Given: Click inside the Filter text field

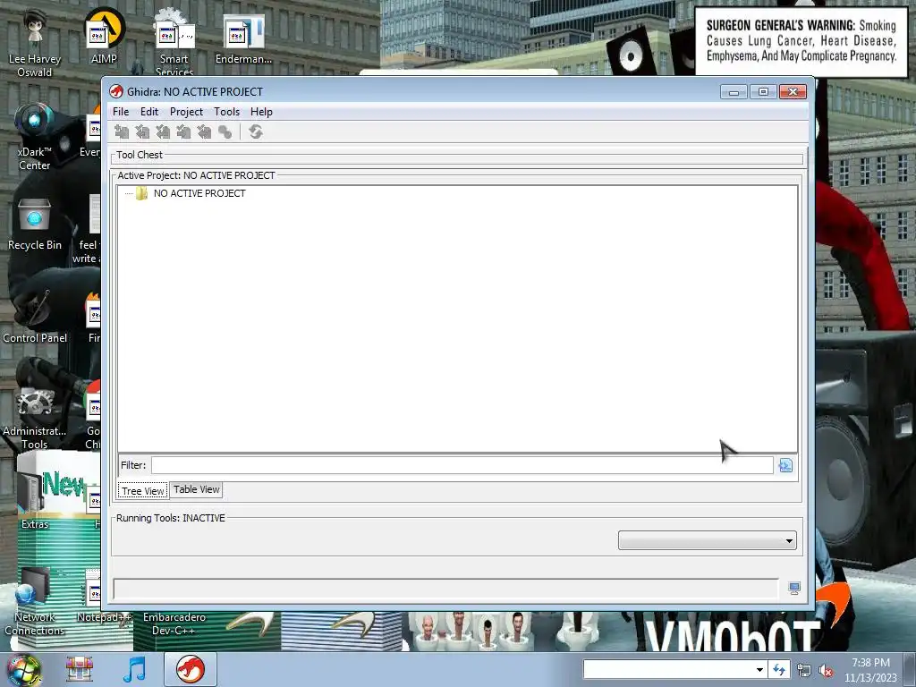Looking at the screenshot, I should [x=462, y=465].
